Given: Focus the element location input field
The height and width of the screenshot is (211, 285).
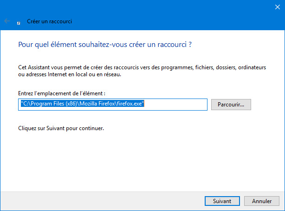Looking at the screenshot, I should [x=113, y=105].
